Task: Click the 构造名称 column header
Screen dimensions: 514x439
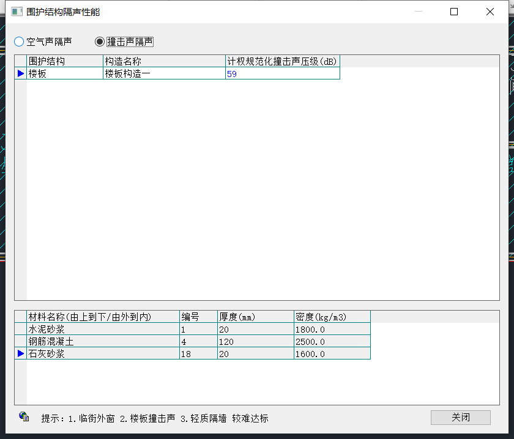Action: tap(164, 61)
